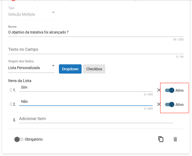Click the Nome text field

click(x=96, y=32)
